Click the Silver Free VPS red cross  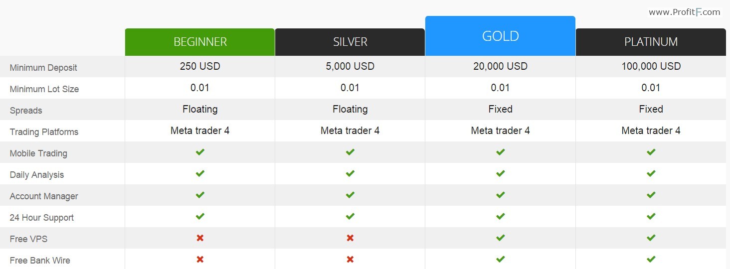point(350,238)
